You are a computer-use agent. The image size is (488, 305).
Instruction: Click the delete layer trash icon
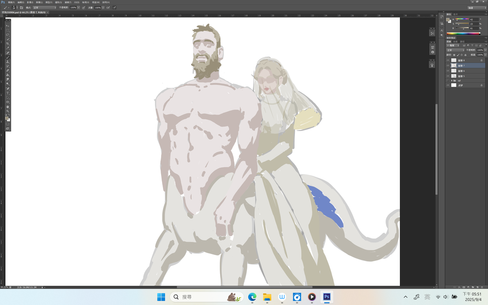[482, 287]
